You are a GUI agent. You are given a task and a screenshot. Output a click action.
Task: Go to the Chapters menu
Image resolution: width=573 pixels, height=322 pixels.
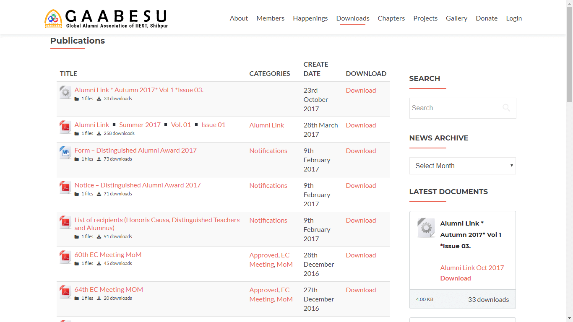click(391, 18)
